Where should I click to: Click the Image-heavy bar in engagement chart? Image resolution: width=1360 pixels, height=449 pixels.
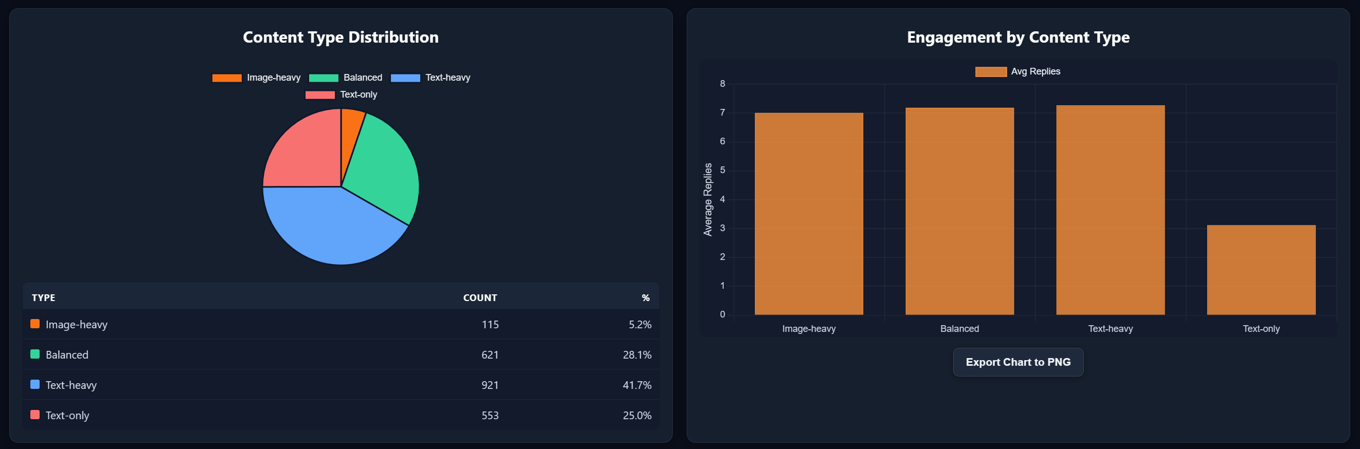(808, 213)
